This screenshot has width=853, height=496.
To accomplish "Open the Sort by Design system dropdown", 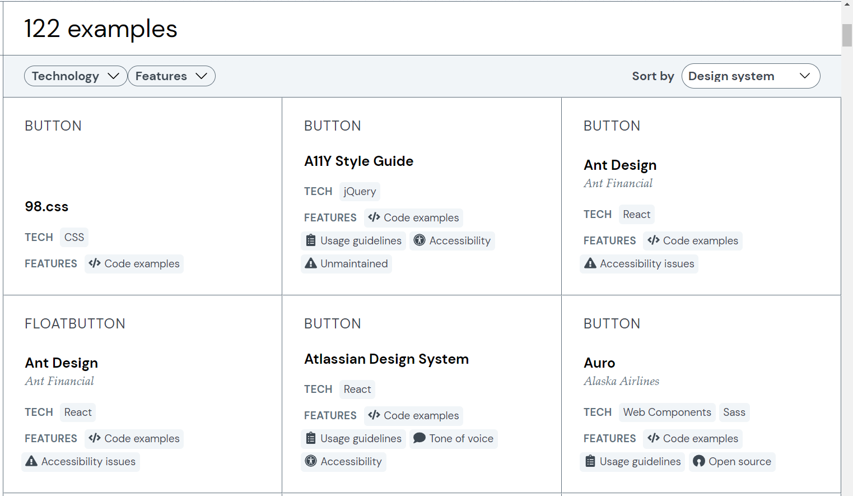I will click(751, 76).
